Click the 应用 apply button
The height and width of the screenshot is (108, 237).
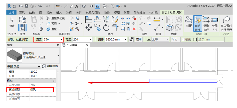(x=139, y=39)
